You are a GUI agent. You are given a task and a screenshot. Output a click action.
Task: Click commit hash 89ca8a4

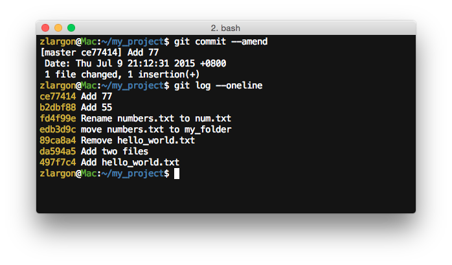[x=58, y=140]
